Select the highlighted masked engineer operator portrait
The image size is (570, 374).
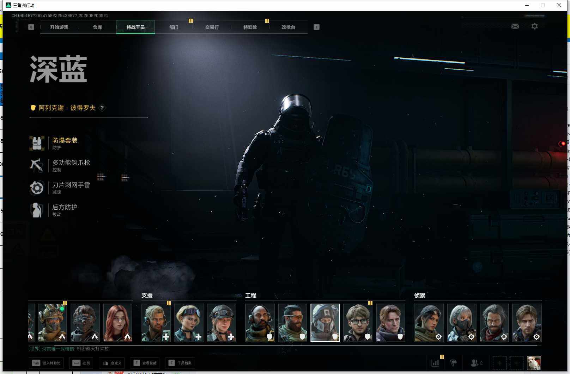[x=325, y=323]
